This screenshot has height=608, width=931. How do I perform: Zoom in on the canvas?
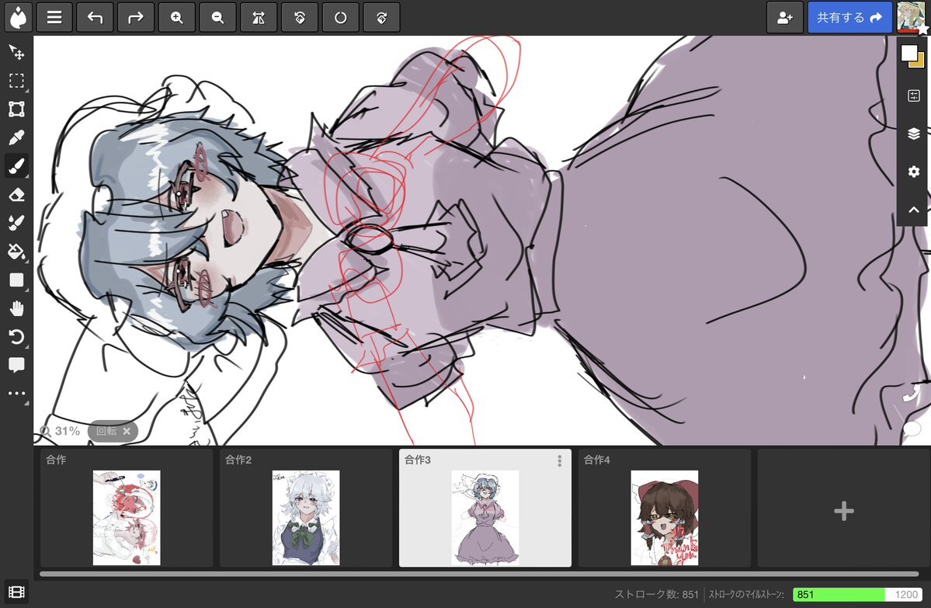(177, 17)
